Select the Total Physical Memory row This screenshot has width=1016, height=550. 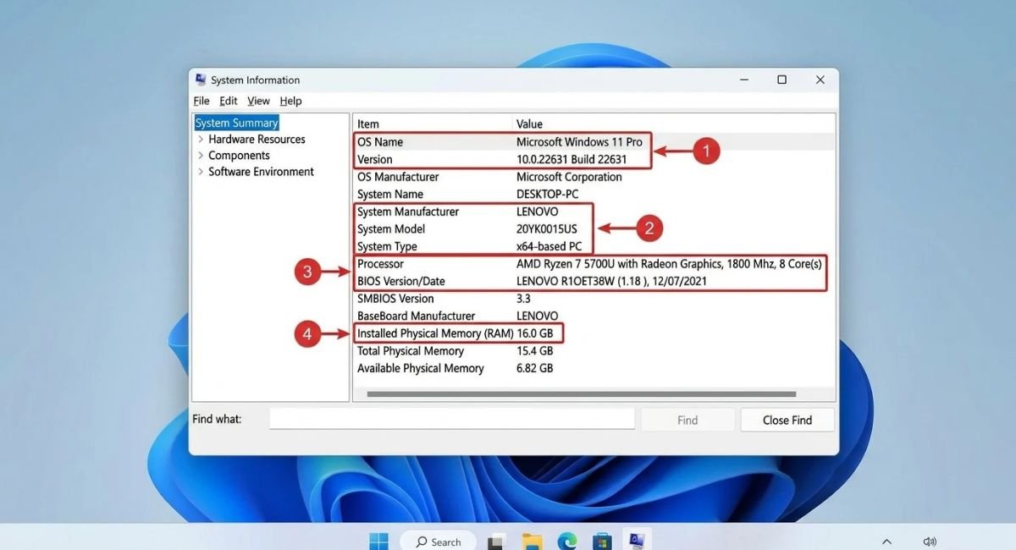(x=594, y=350)
